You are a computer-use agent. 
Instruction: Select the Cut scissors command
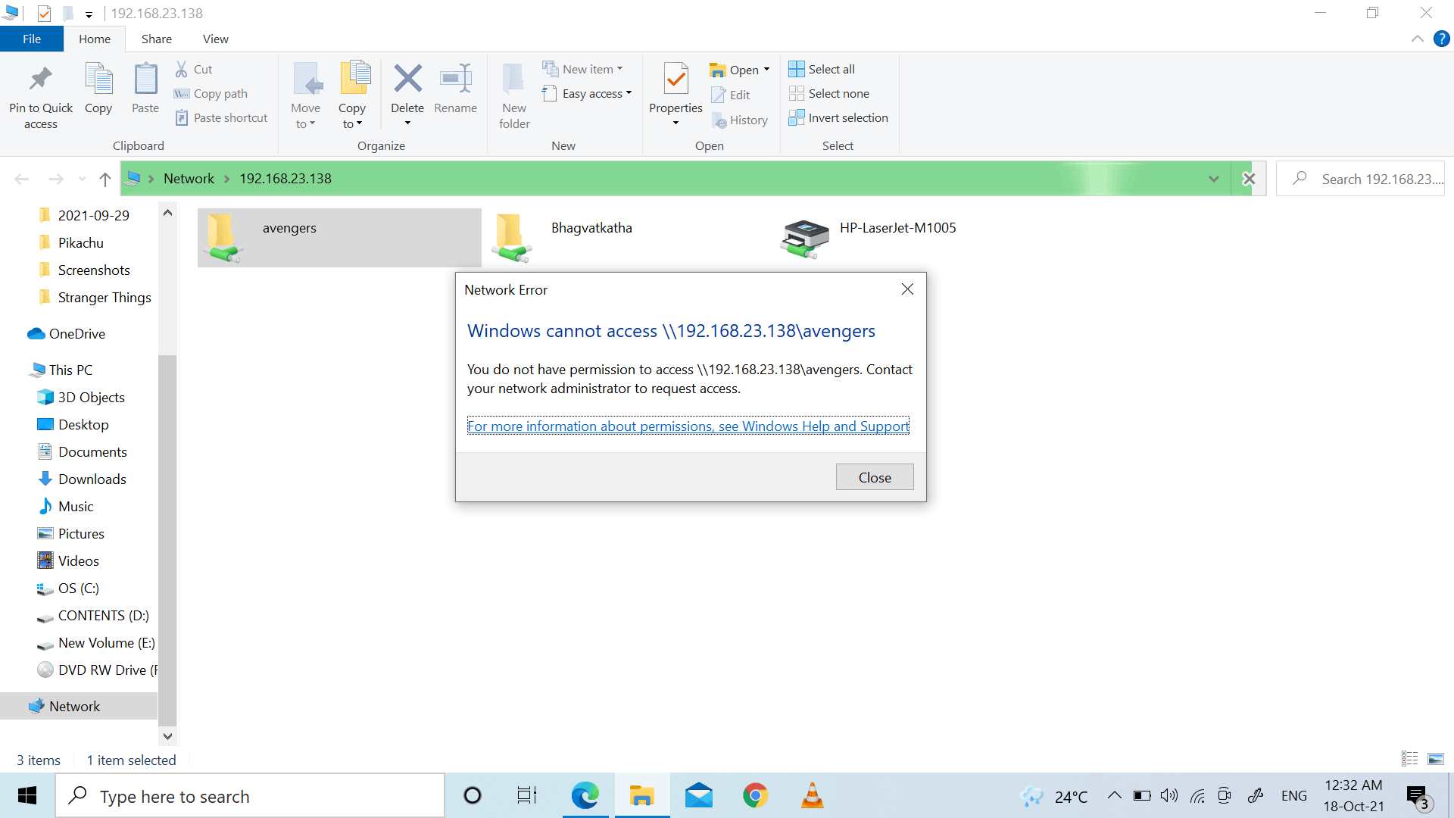[194, 69]
